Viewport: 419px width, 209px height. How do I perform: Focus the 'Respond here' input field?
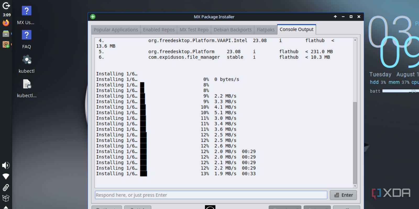(x=211, y=195)
